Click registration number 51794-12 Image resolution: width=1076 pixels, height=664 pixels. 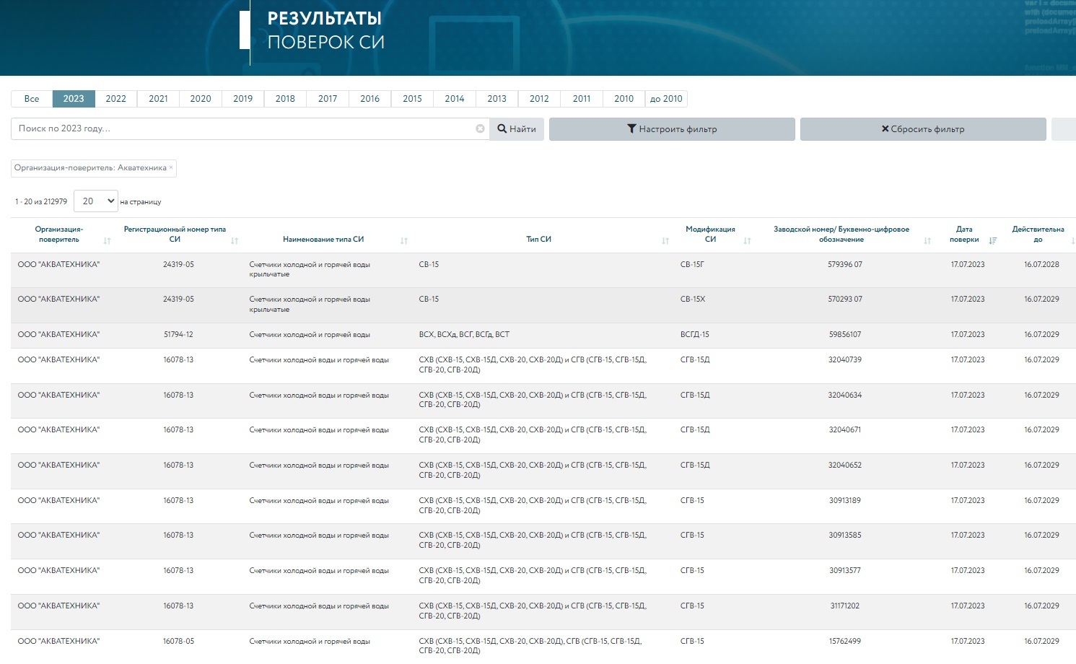[178, 335]
